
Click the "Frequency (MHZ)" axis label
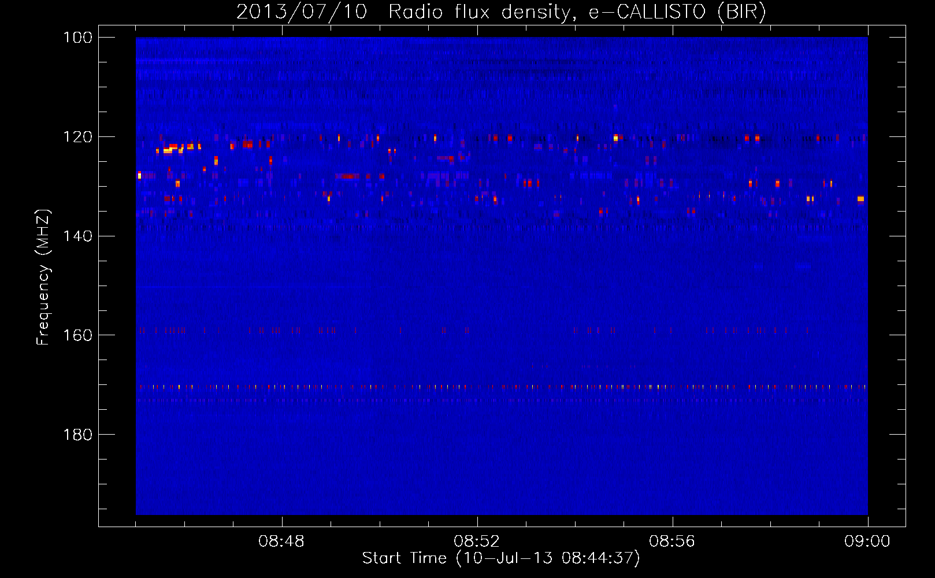[43, 277]
